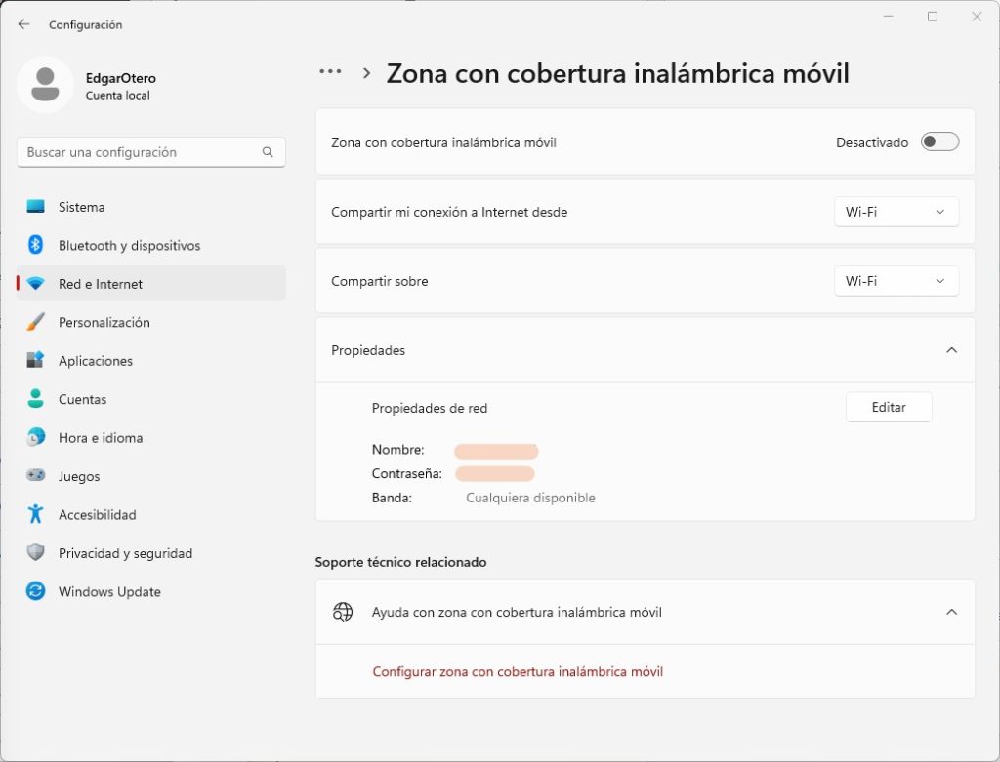This screenshot has height=762, width=1000.
Task: Click the 'Nombre:' label
Action: pyautogui.click(x=398, y=449)
